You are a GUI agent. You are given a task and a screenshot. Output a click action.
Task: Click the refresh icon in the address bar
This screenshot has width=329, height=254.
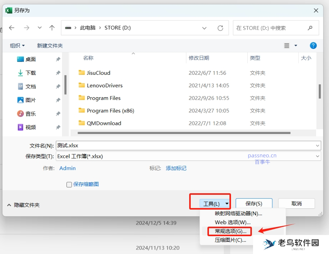[x=221, y=27]
